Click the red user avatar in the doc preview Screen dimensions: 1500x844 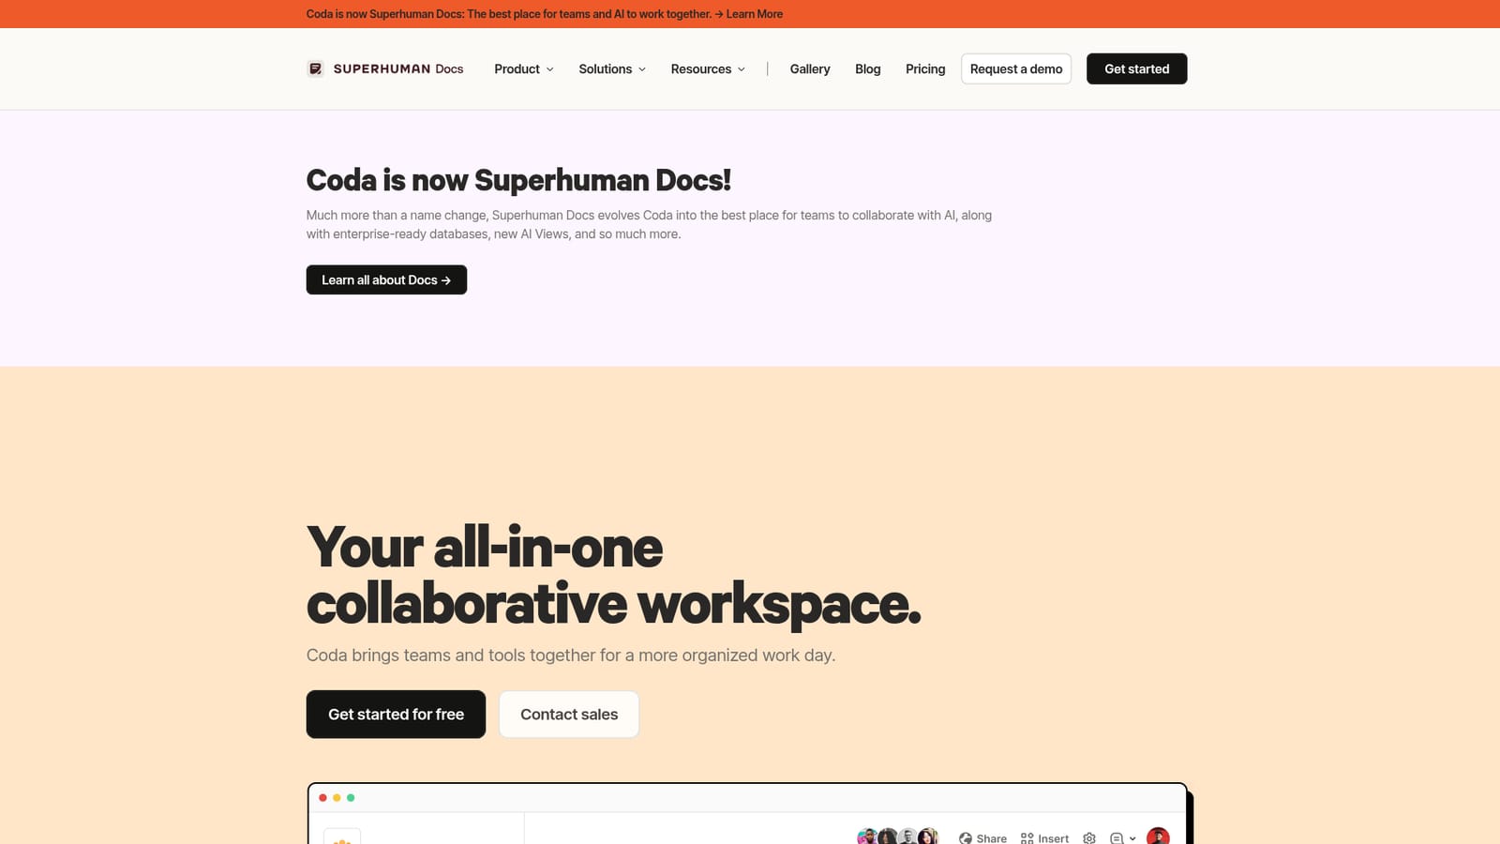pyautogui.click(x=1158, y=836)
